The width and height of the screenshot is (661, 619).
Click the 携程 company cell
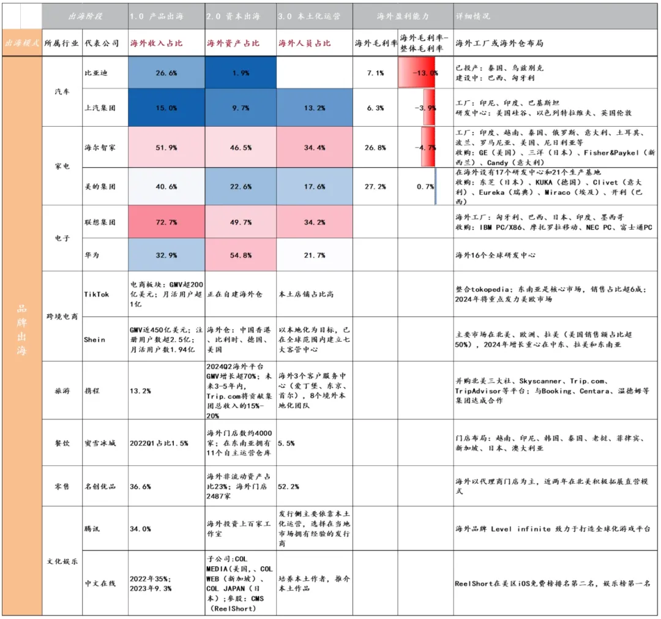105,390
